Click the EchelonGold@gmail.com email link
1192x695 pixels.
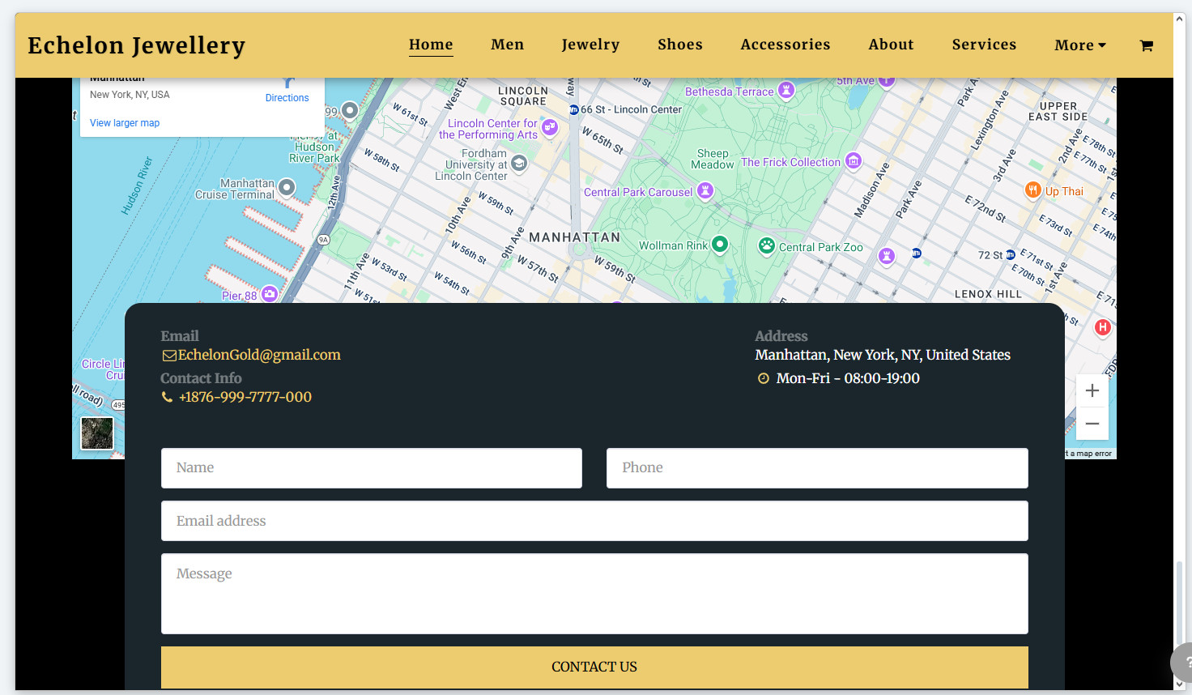(259, 355)
